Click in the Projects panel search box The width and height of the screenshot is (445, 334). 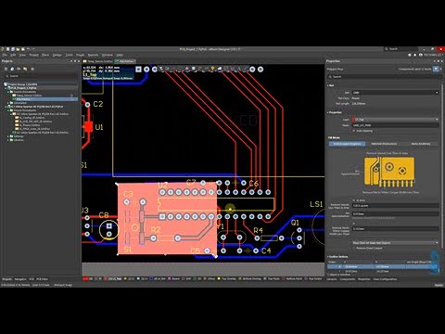point(41,76)
